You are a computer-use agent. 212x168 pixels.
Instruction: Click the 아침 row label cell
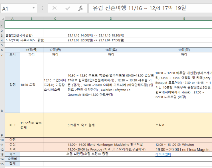point(12,140)
